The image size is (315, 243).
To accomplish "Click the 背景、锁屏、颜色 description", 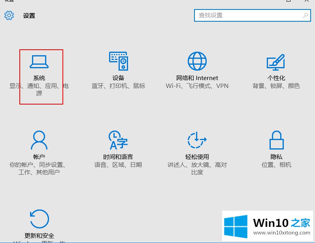I will [276, 86].
